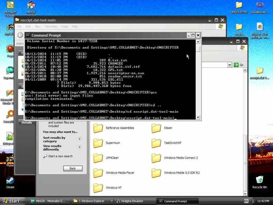Click the Command Prompt title bar icon
The height and width of the screenshot is (205, 273).
coord(28,36)
